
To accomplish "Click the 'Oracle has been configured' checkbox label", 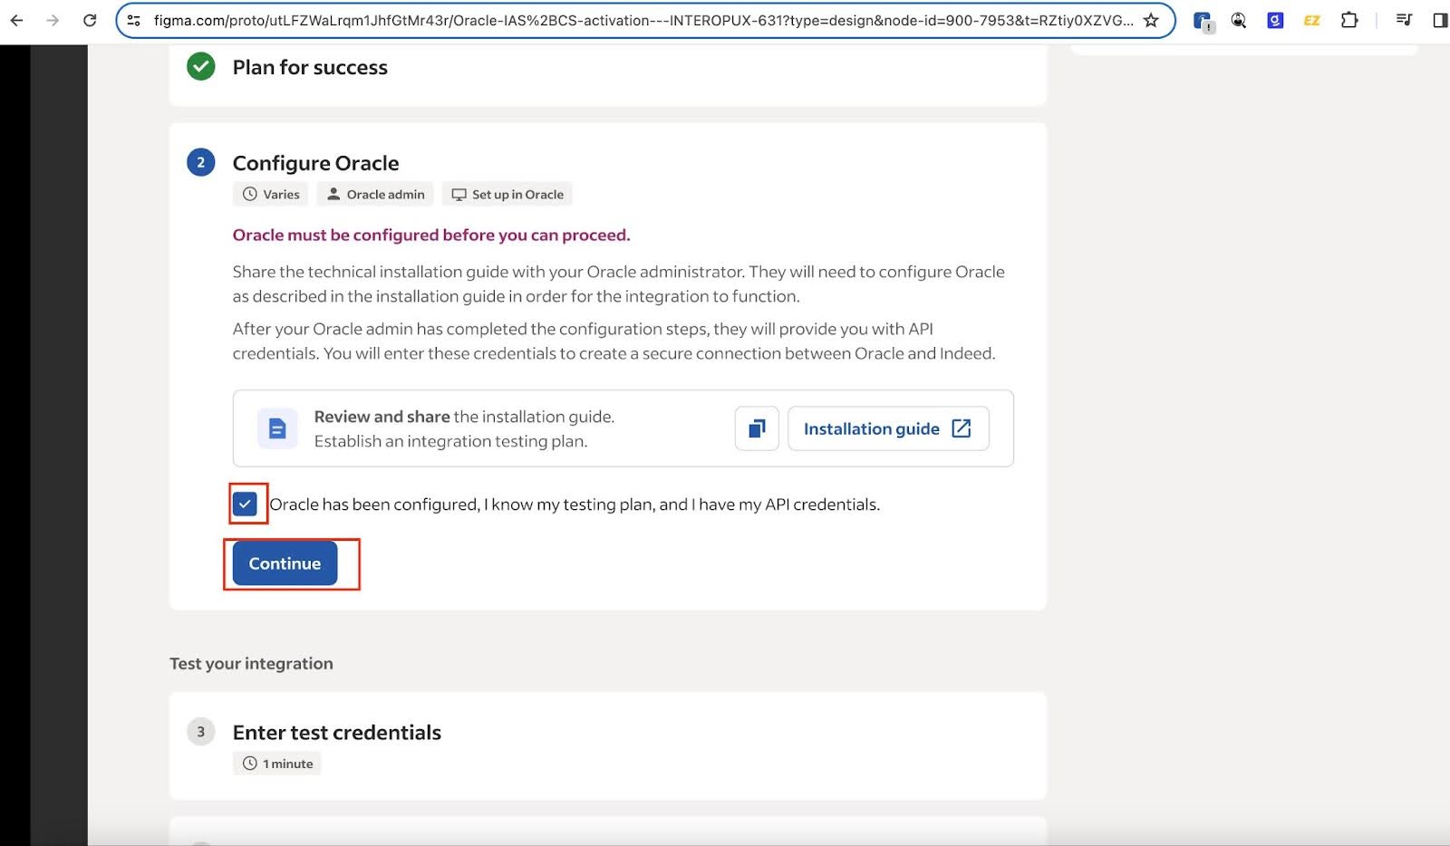I will [x=575, y=505].
